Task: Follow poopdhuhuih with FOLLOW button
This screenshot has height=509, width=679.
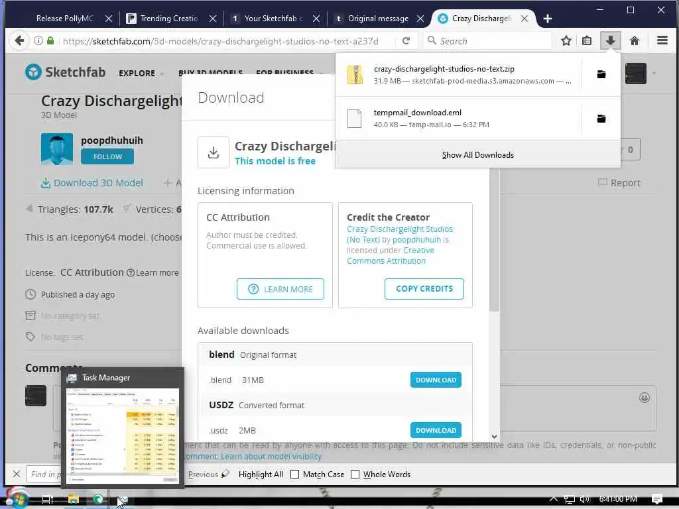Action: coord(107,156)
